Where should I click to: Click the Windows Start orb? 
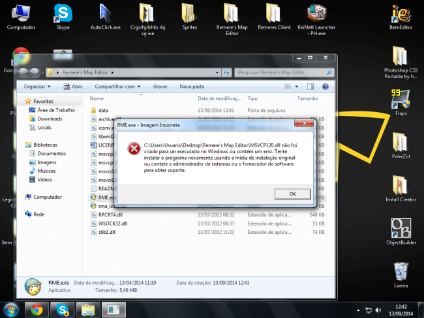pyautogui.click(x=11, y=310)
